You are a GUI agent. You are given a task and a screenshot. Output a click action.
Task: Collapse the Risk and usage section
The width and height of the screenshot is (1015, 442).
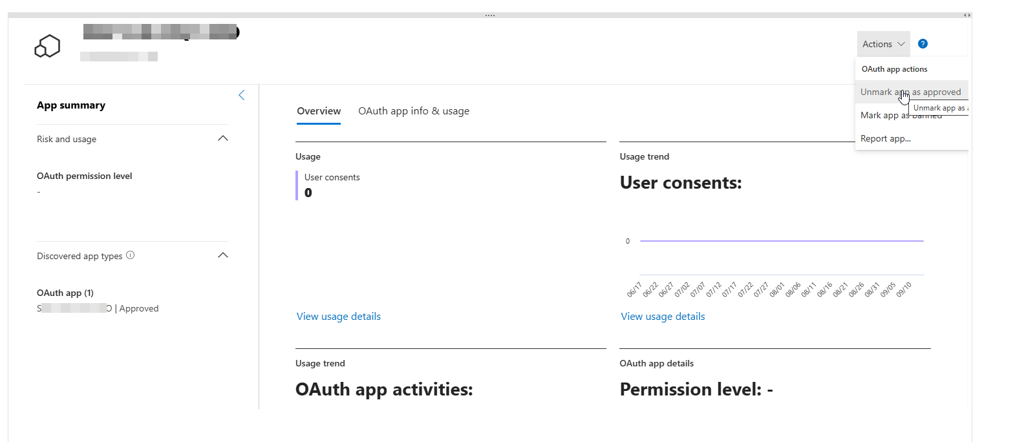click(x=223, y=138)
